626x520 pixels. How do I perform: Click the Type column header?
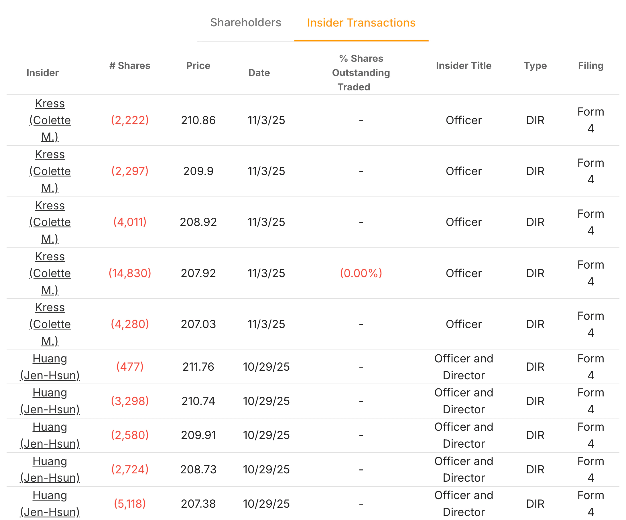click(535, 66)
